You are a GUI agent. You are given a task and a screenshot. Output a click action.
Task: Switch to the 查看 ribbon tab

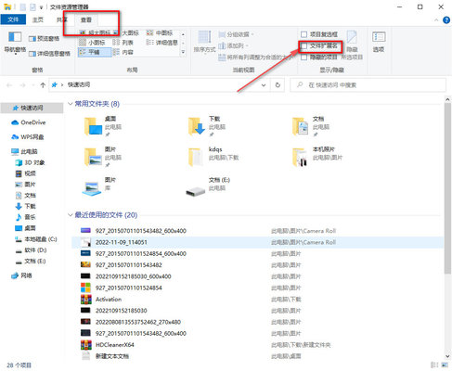(86, 19)
